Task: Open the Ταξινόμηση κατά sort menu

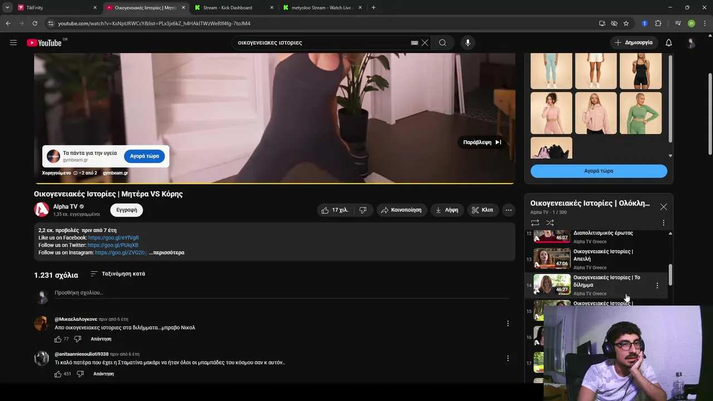Action: [118, 274]
